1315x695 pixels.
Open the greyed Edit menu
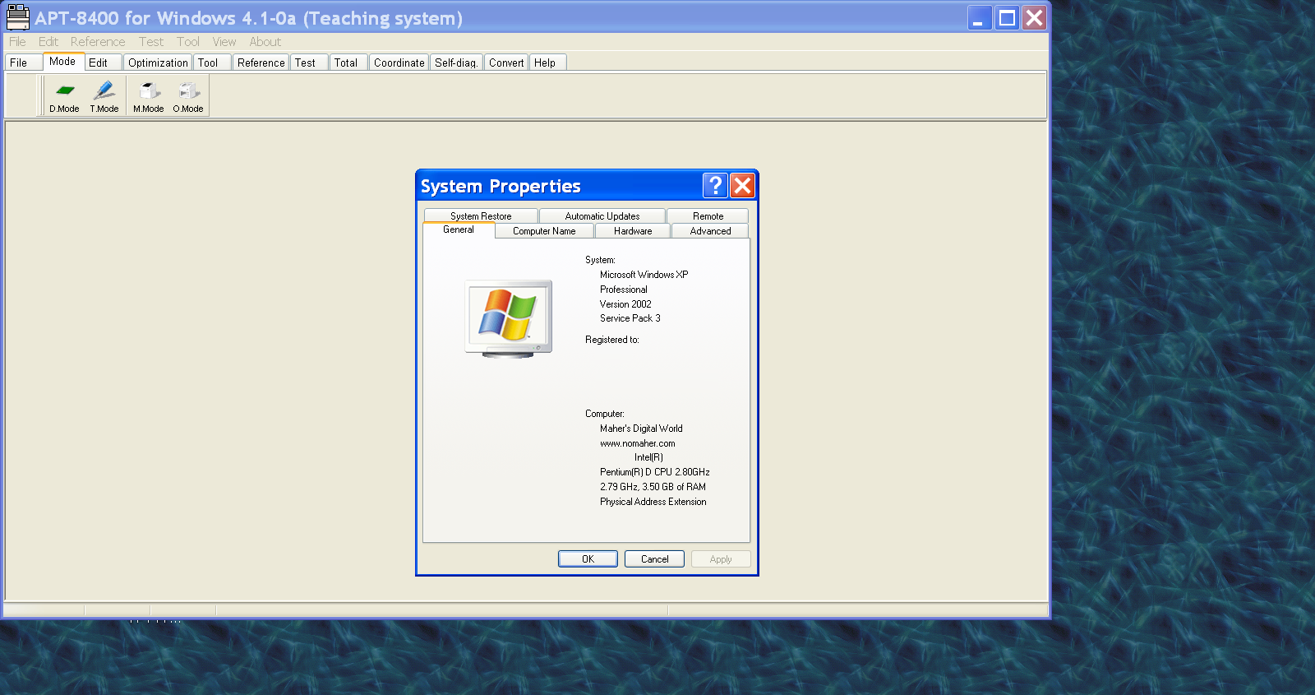point(48,42)
